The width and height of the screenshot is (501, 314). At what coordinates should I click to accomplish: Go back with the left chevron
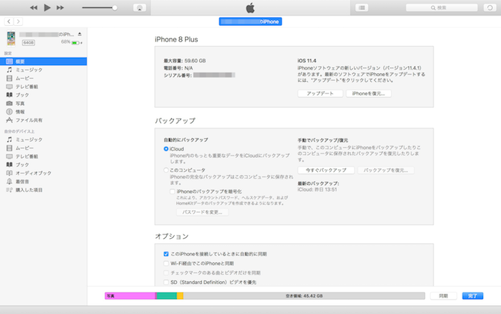coord(9,22)
